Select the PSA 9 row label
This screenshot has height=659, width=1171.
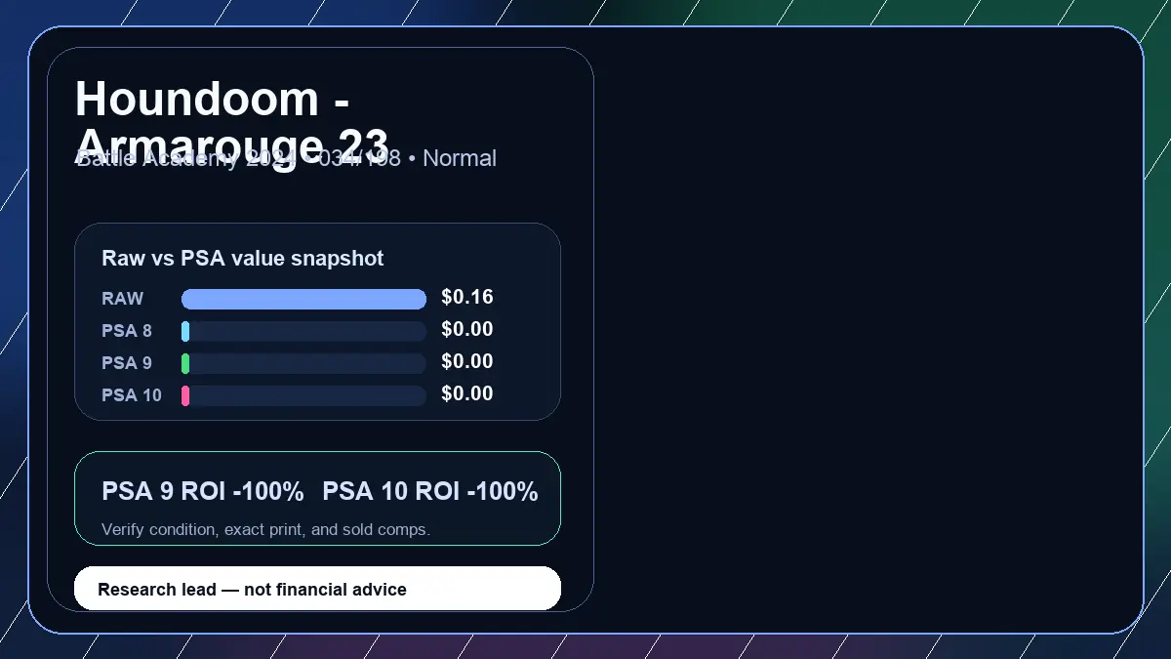(127, 363)
